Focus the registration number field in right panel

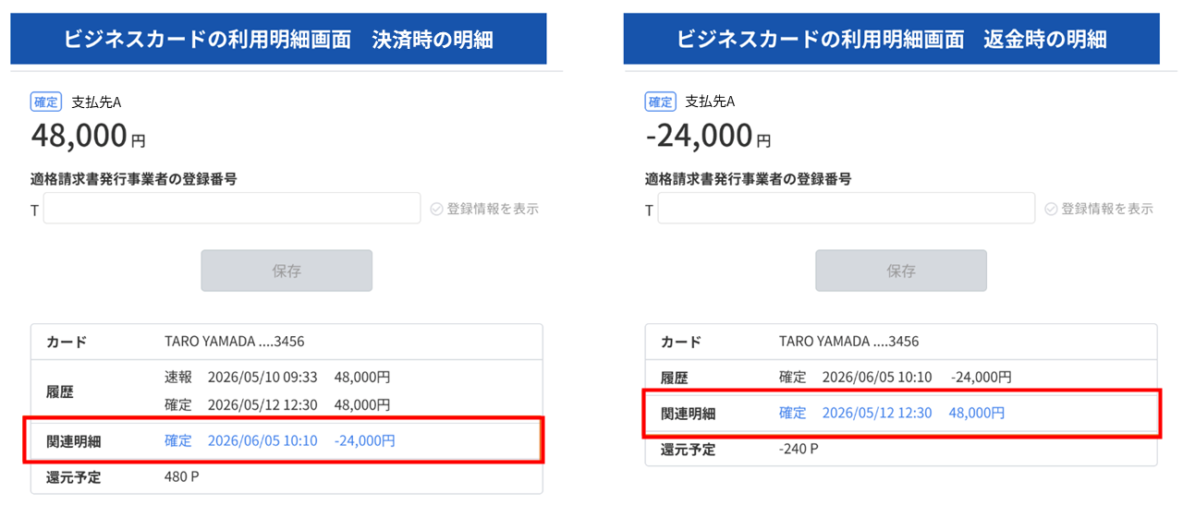point(846,209)
